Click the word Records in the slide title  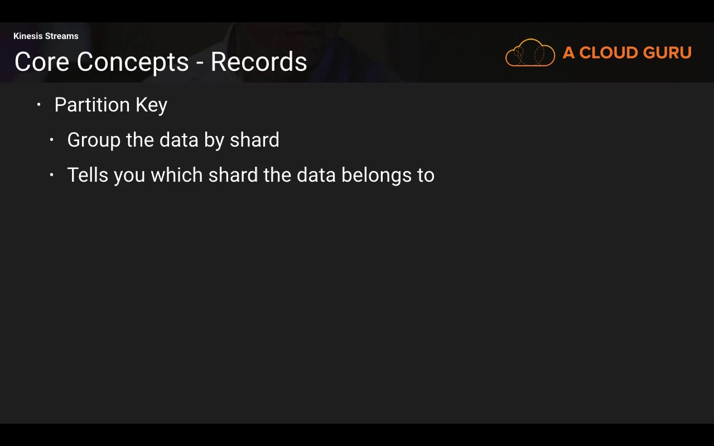pos(259,62)
